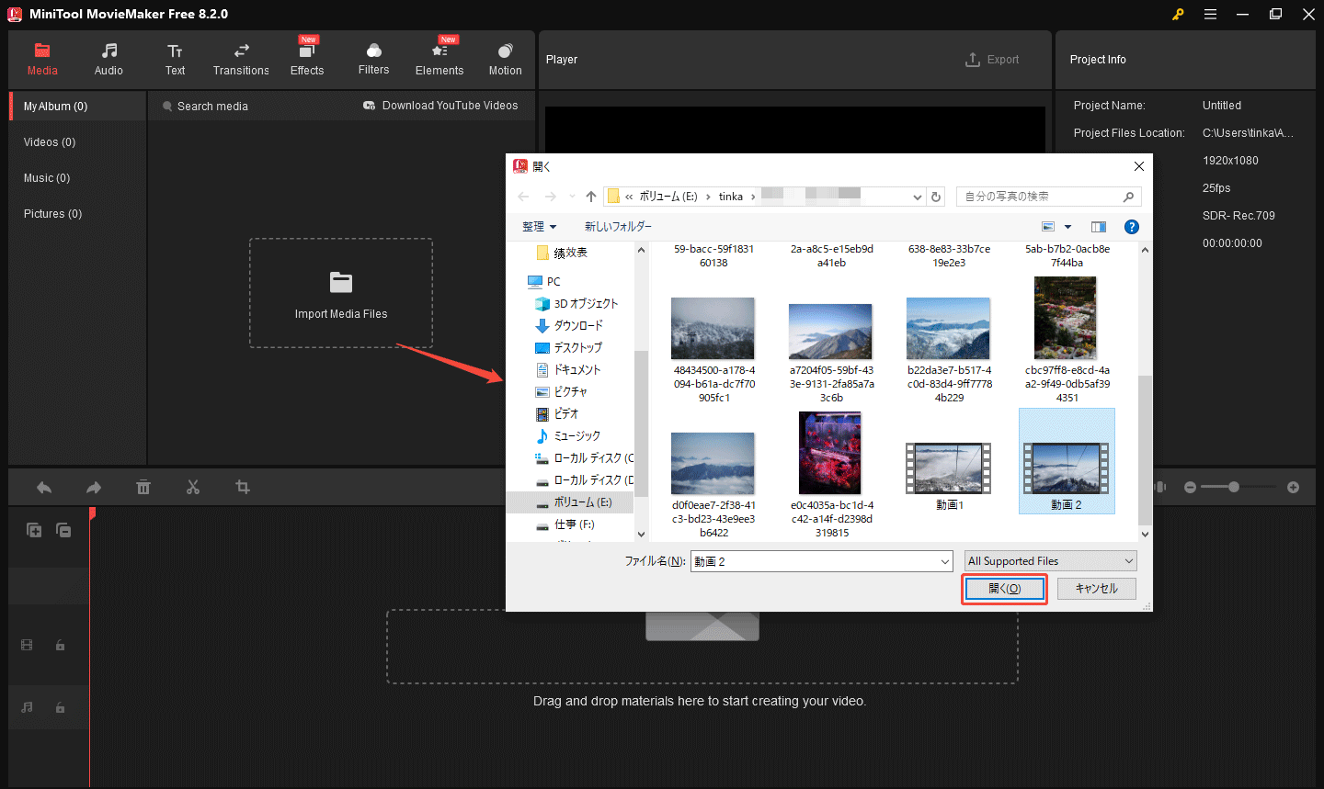Click the remove track icon
1324x789 pixels.
[63, 530]
